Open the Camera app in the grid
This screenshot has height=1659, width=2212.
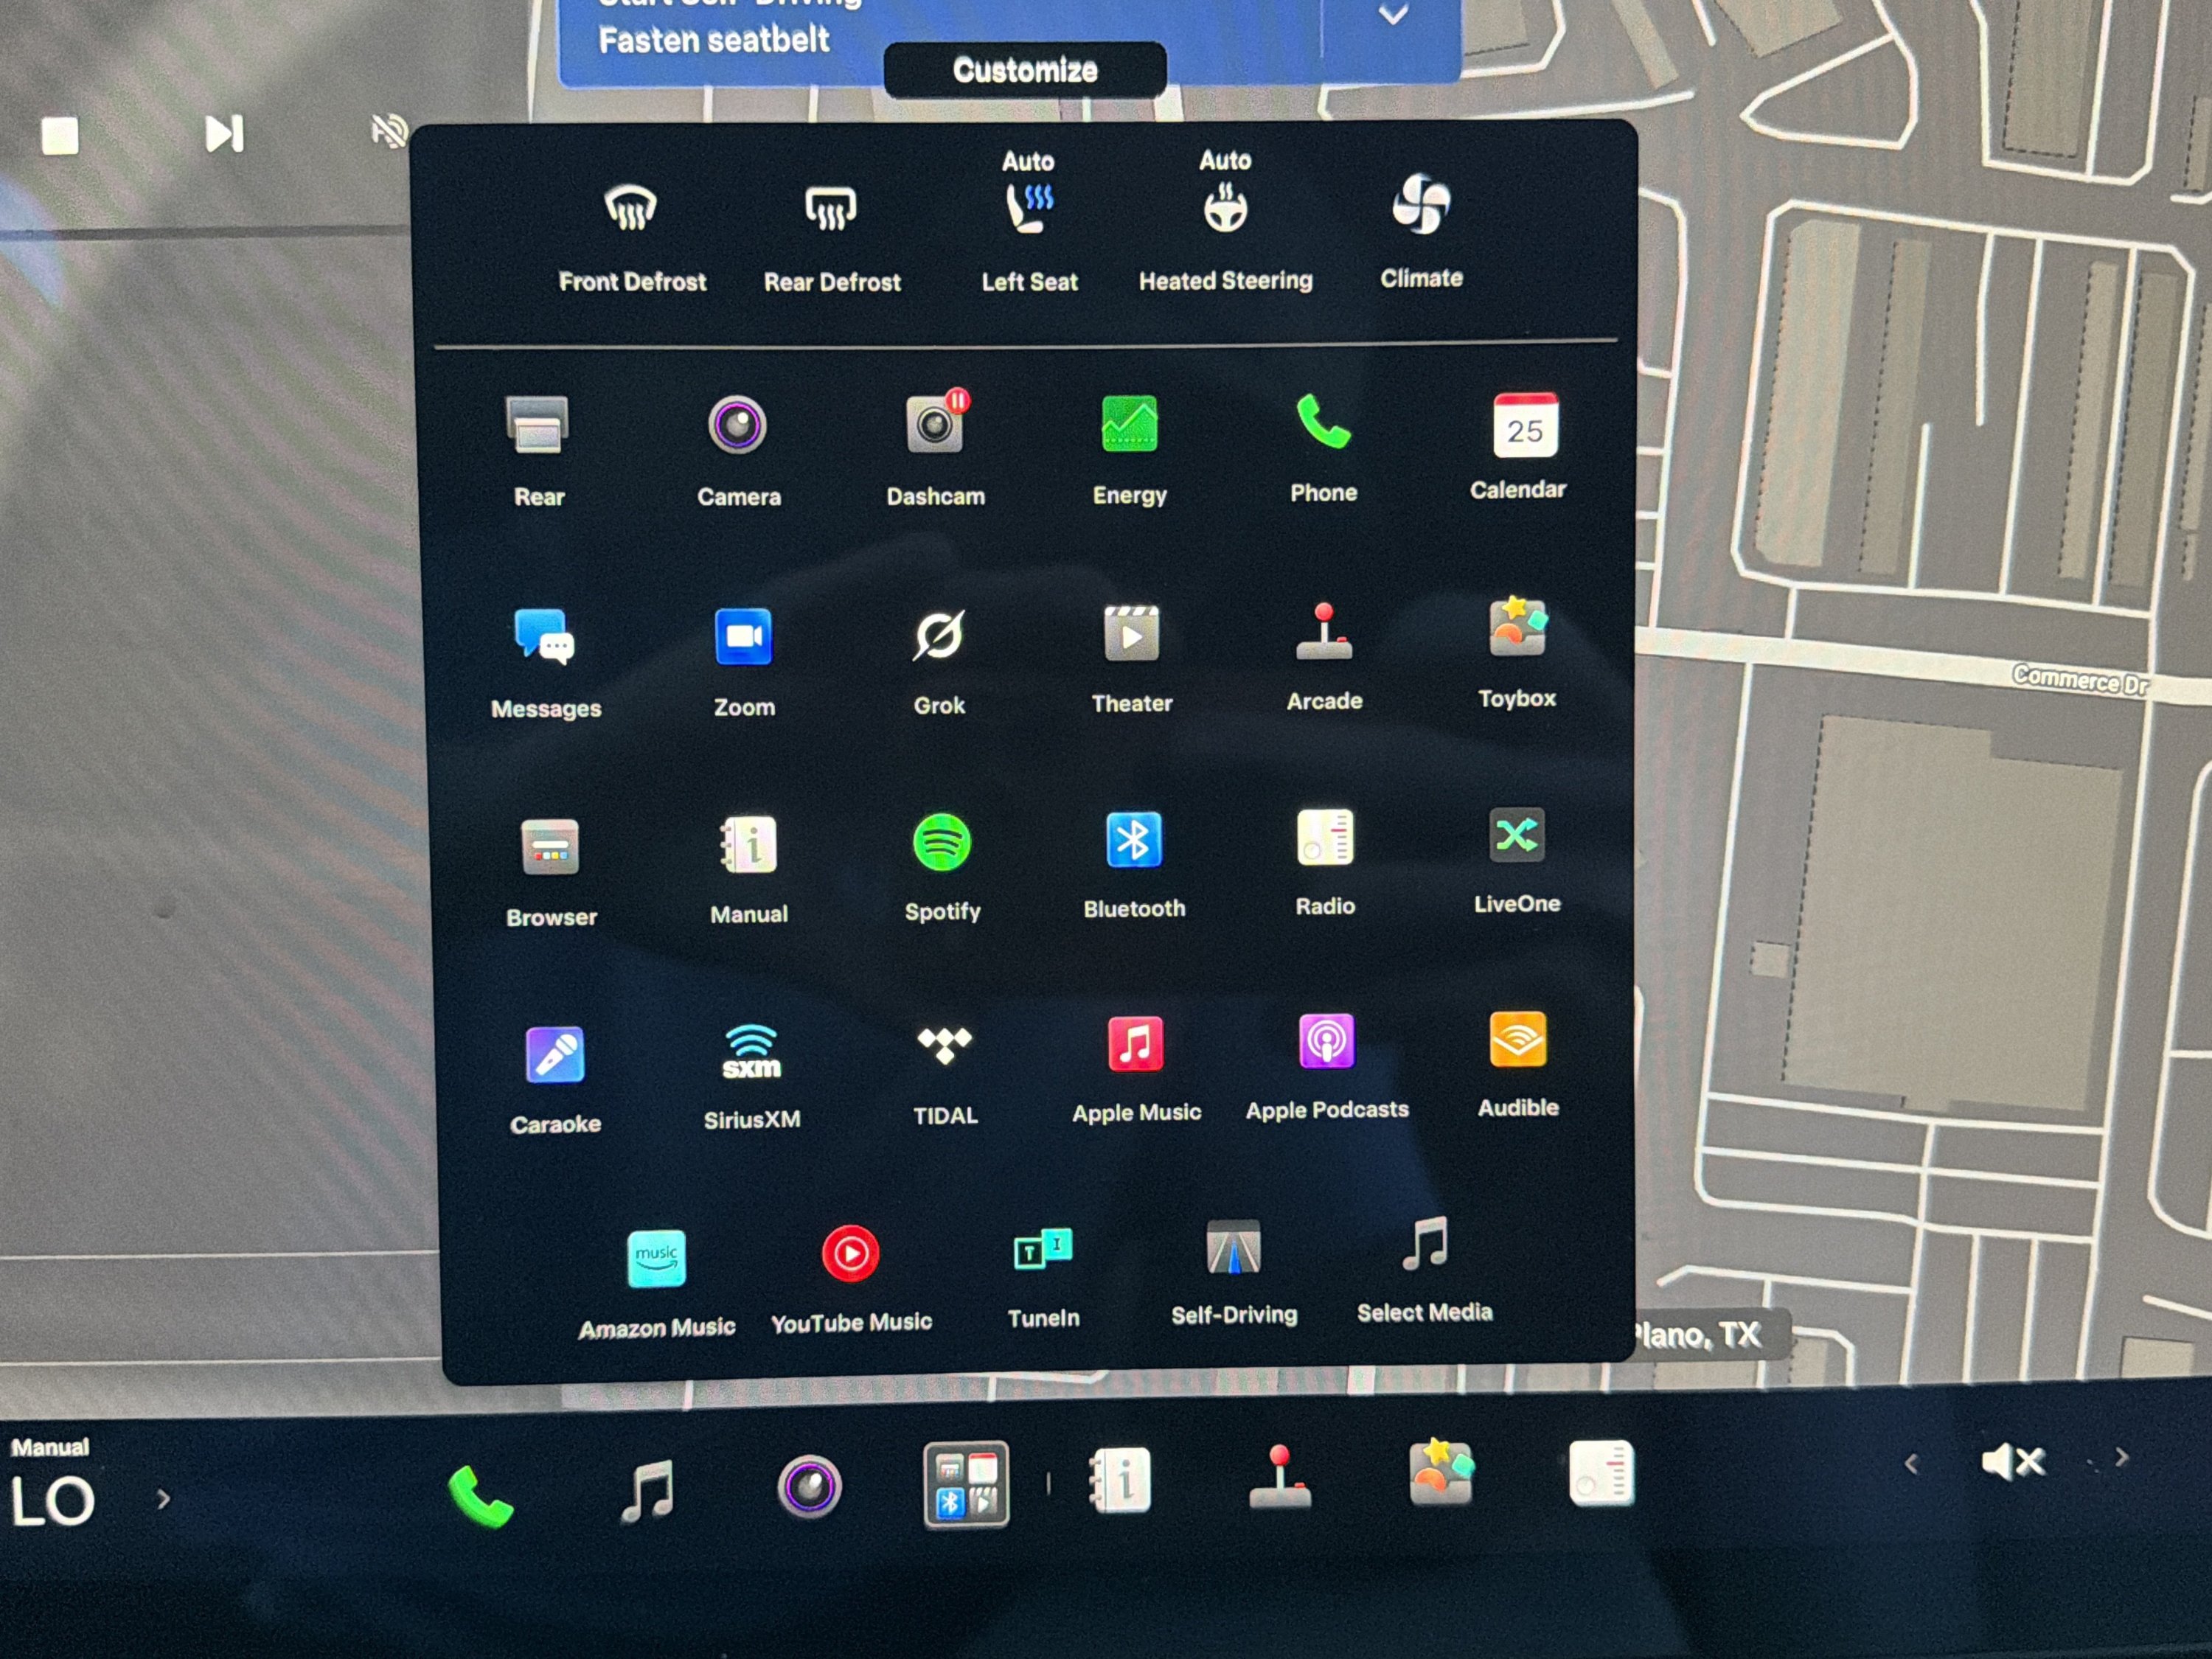click(738, 425)
